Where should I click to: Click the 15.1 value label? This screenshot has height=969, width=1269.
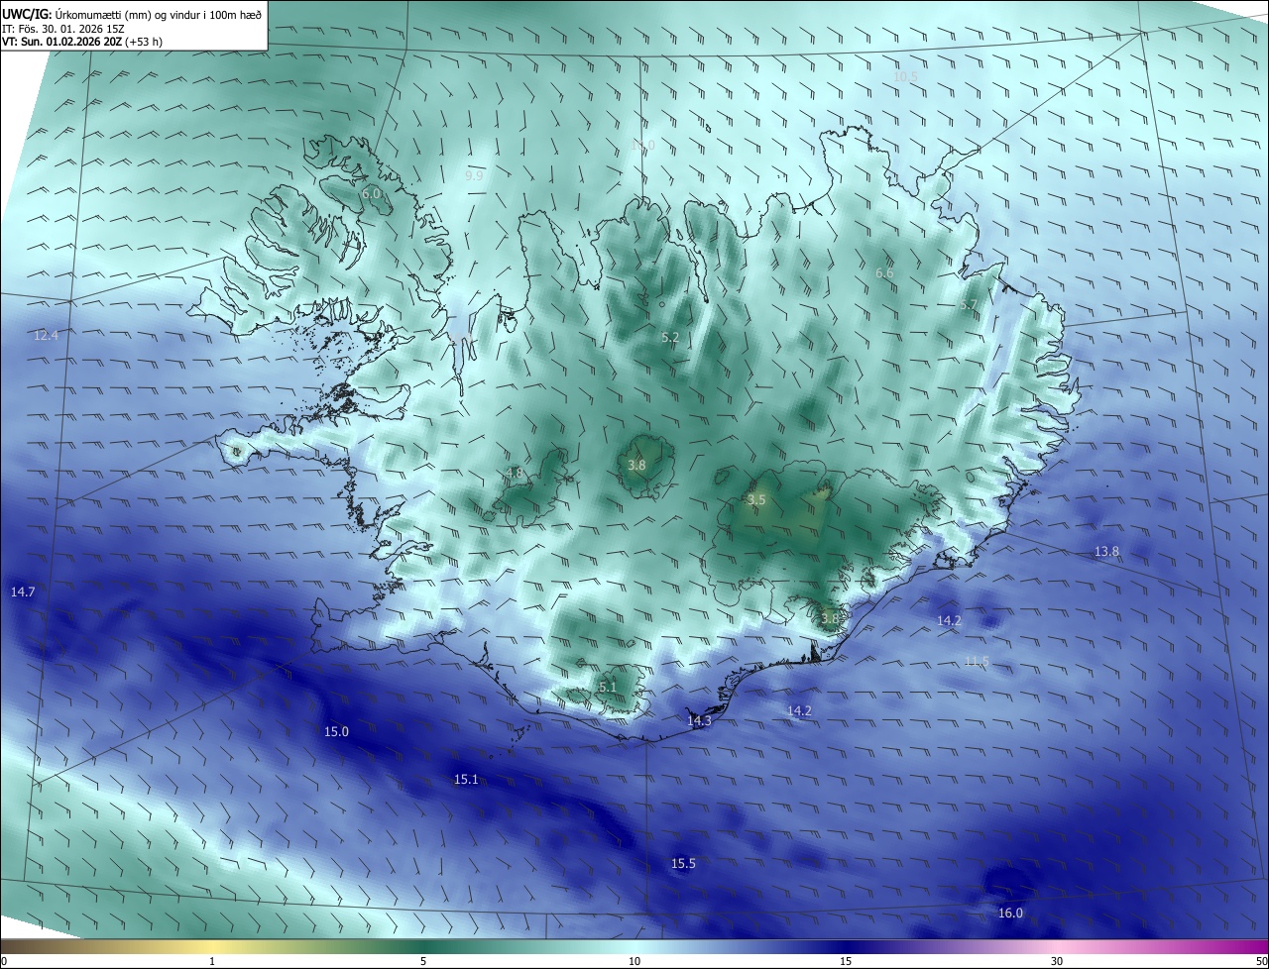click(466, 780)
